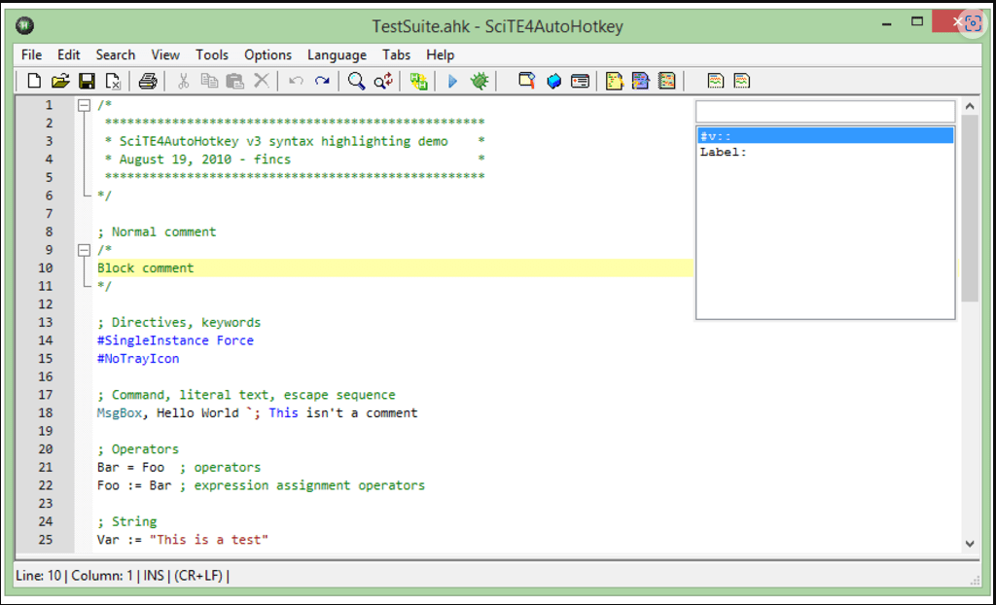The image size is (996, 605).
Task: Open the Options menu
Action: pyautogui.click(x=267, y=55)
